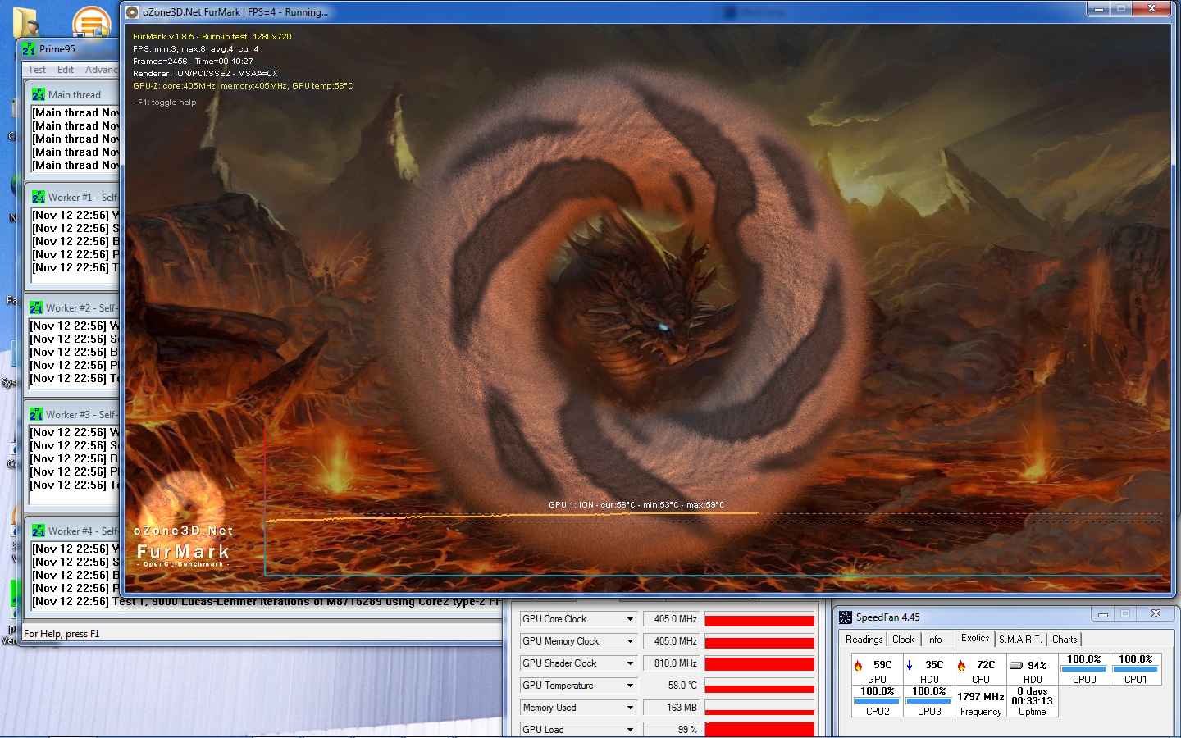Click the FurMark GPU temperature graph label
The width and height of the screenshot is (1181, 738).
(636, 505)
